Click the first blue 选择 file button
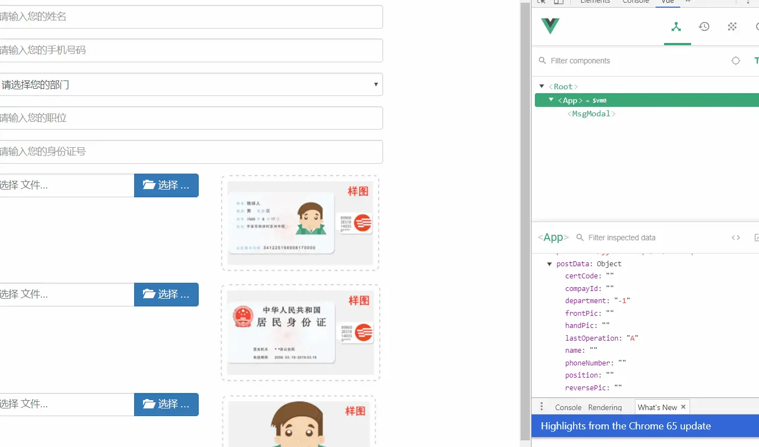 (x=166, y=185)
